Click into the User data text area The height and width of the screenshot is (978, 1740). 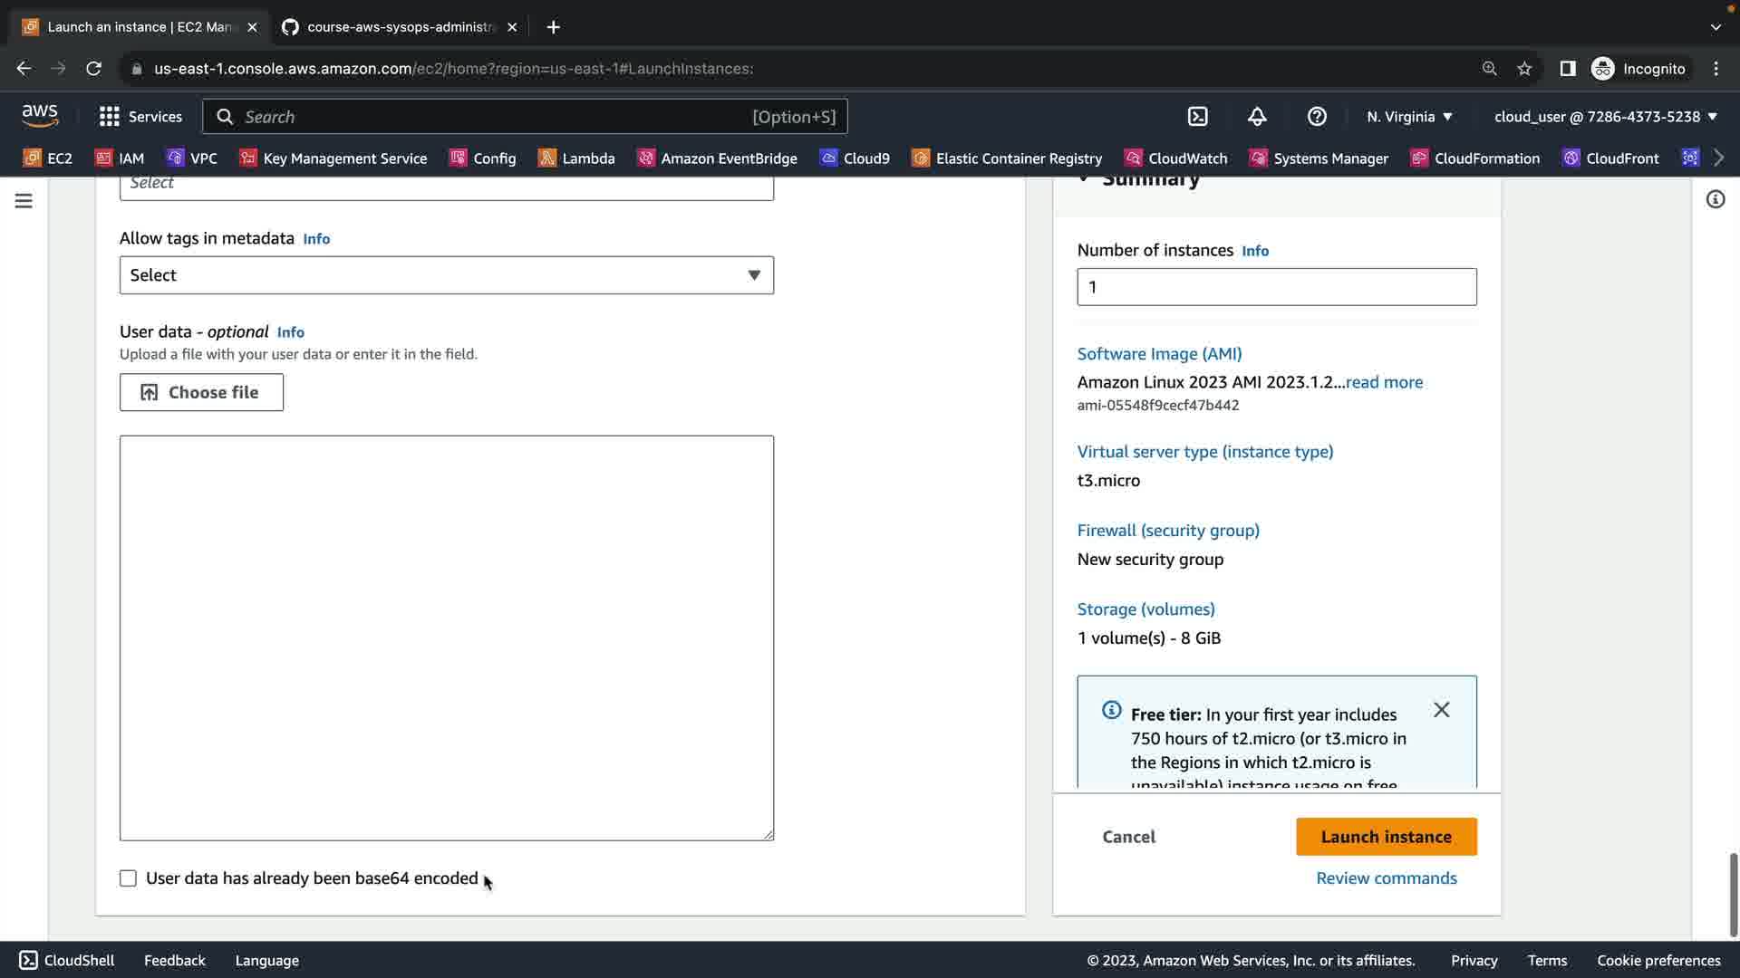pos(446,638)
